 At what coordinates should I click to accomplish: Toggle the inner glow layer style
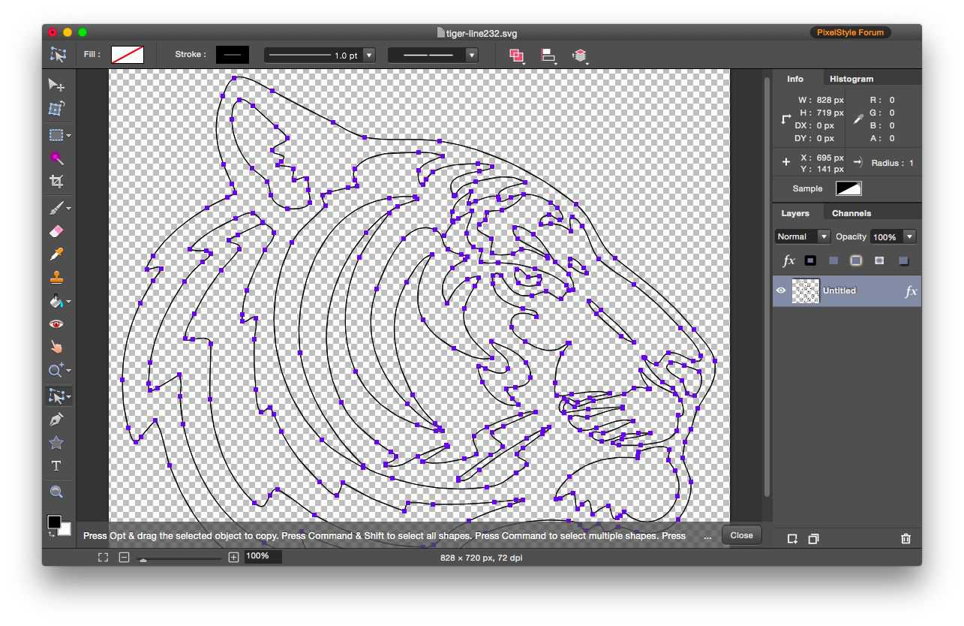point(879,260)
